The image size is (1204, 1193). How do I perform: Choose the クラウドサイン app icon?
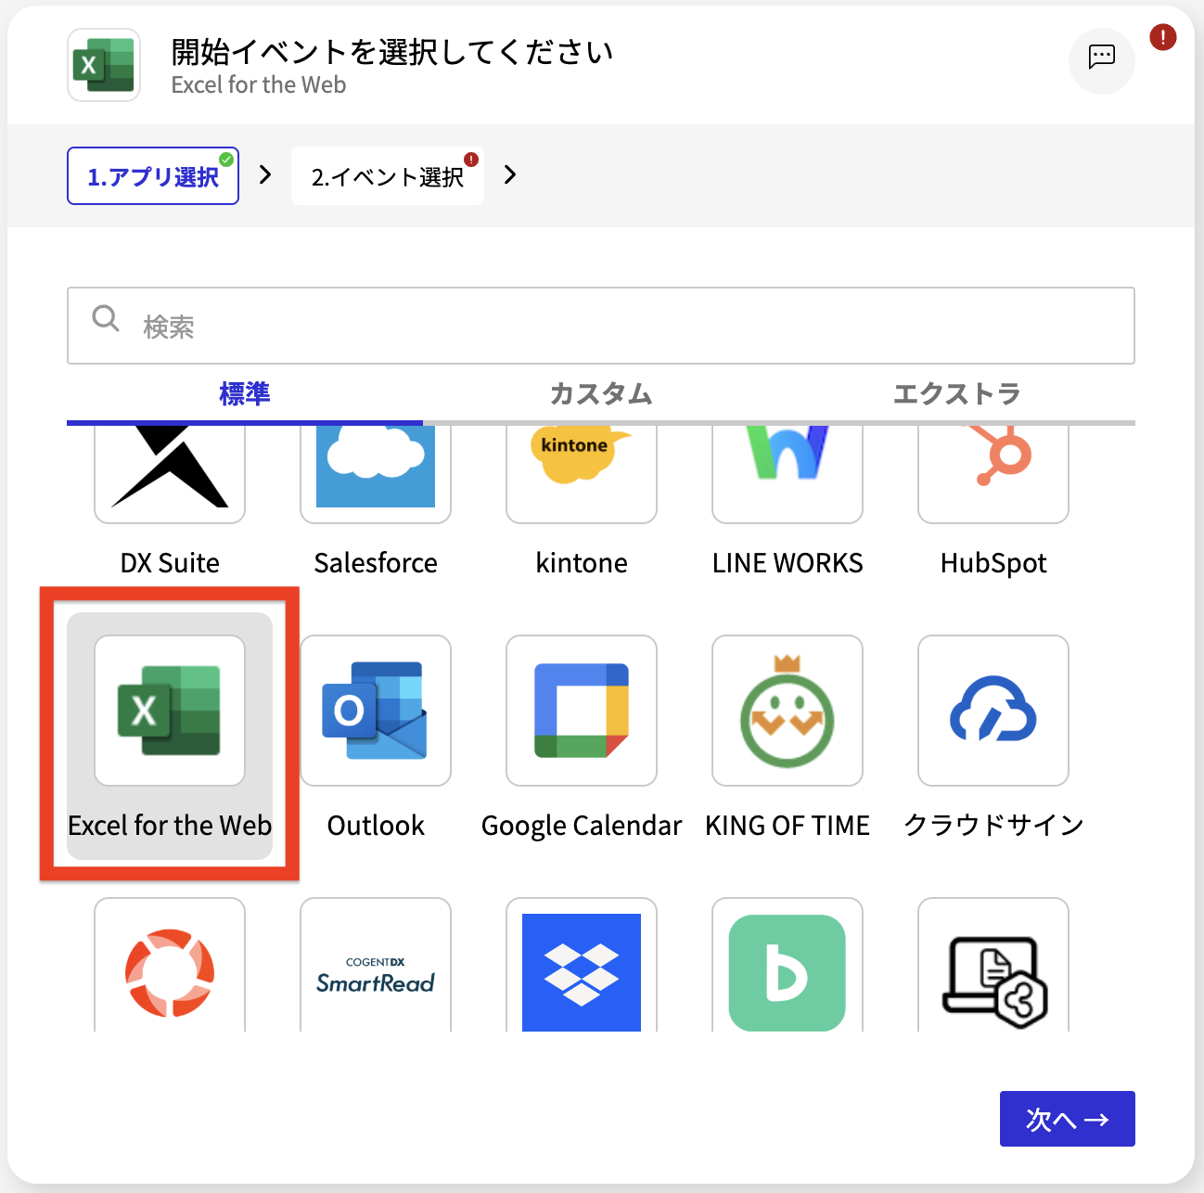993,711
